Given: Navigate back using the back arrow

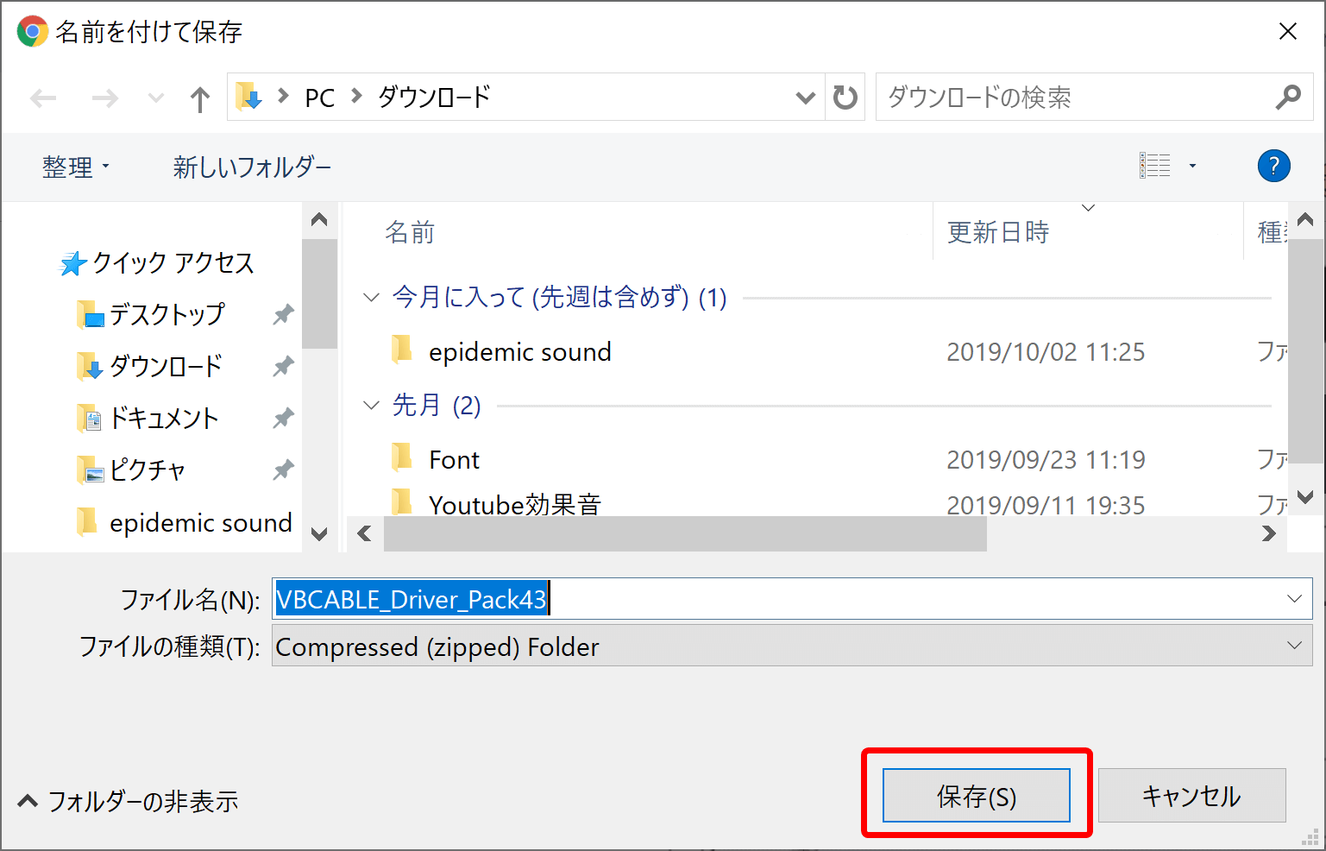Looking at the screenshot, I should (x=43, y=98).
